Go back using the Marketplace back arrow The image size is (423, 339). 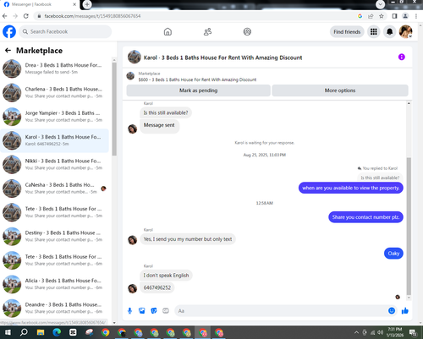tap(8, 51)
